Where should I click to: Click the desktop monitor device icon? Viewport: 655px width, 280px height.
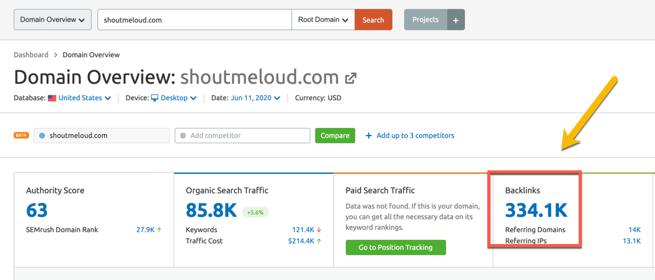(x=155, y=98)
